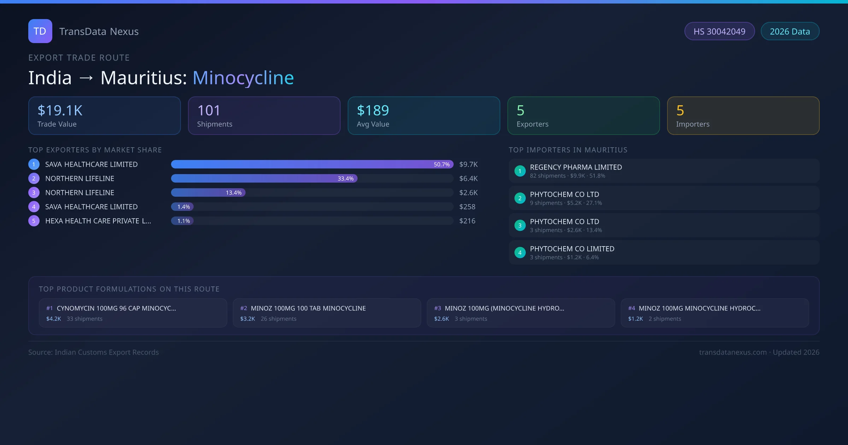Image resolution: width=848 pixels, height=445 pixels.
Task: Click rank badge 4 beside second SAVA HEALTHCARE entry
Action: pyautogui.click(x=34, y=207)
